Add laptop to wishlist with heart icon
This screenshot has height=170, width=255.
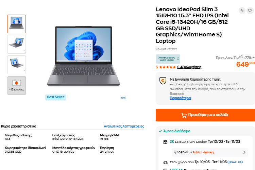[250, 11]
